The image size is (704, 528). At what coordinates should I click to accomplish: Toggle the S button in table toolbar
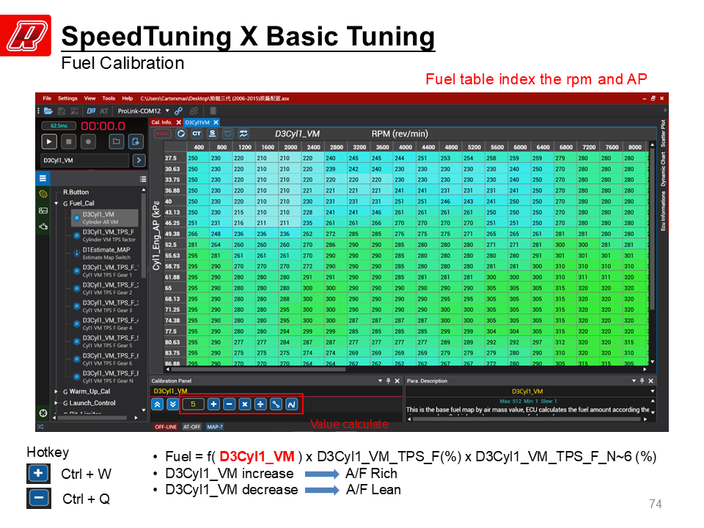point(213,133)
